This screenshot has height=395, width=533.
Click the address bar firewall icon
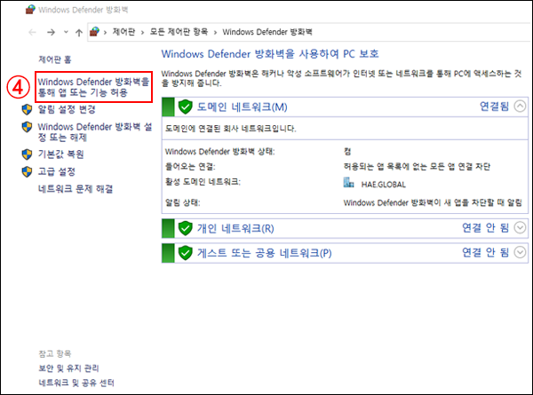(x=94, y=32)
